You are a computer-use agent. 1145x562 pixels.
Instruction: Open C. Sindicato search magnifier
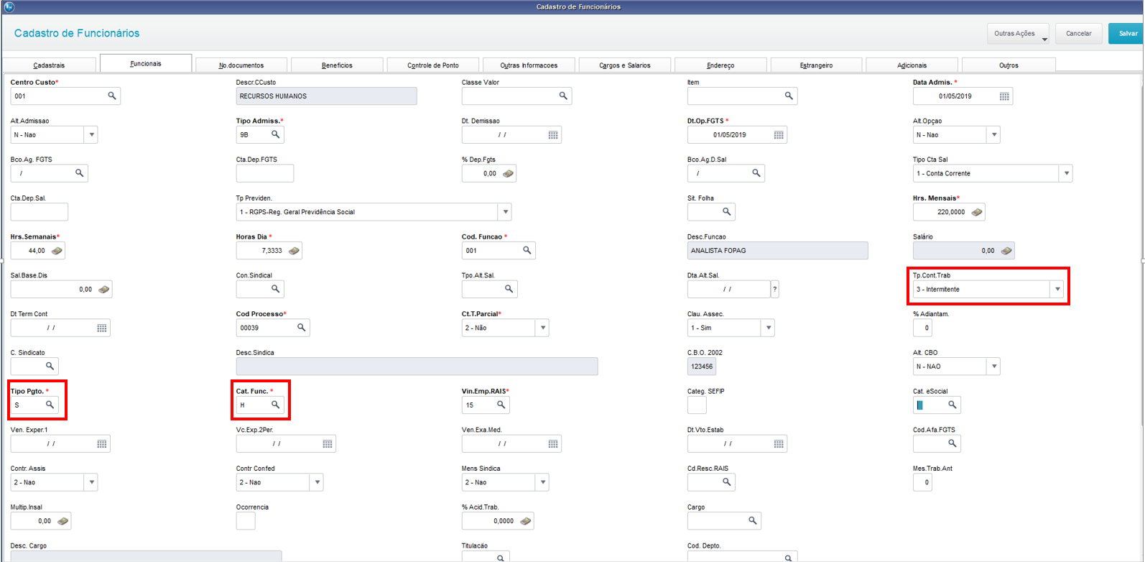pyautogui.click(x=50, y=367)
